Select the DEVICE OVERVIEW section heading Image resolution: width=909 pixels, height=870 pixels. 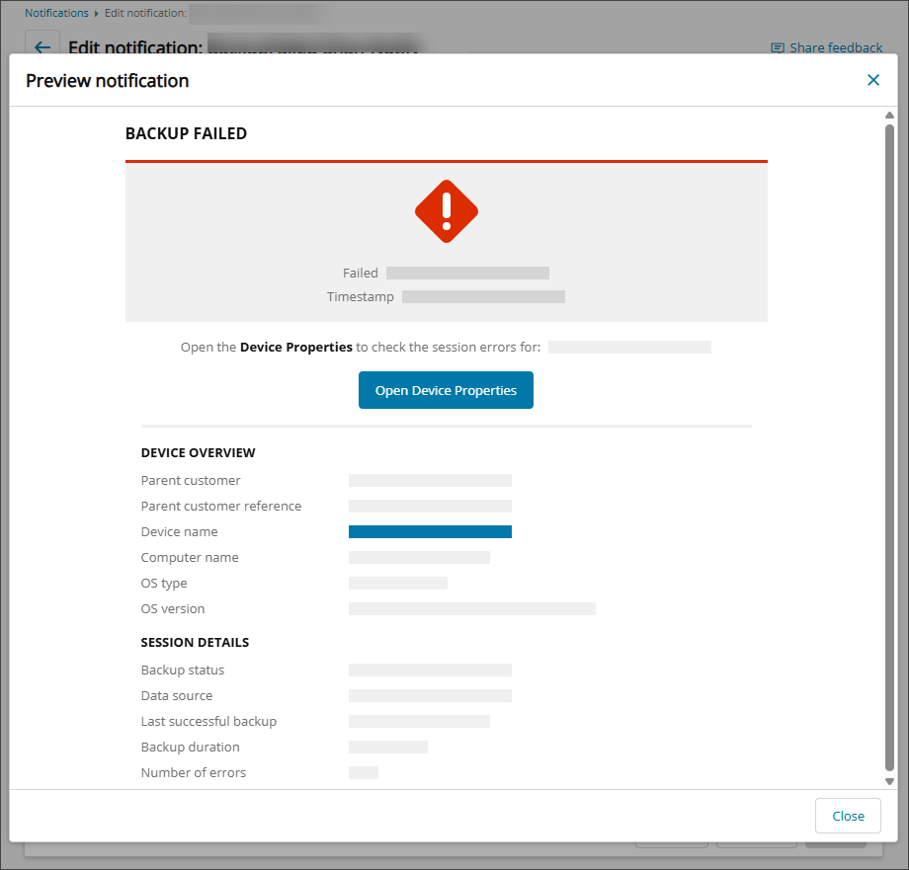pyautogui.click(x=198, y=453)
